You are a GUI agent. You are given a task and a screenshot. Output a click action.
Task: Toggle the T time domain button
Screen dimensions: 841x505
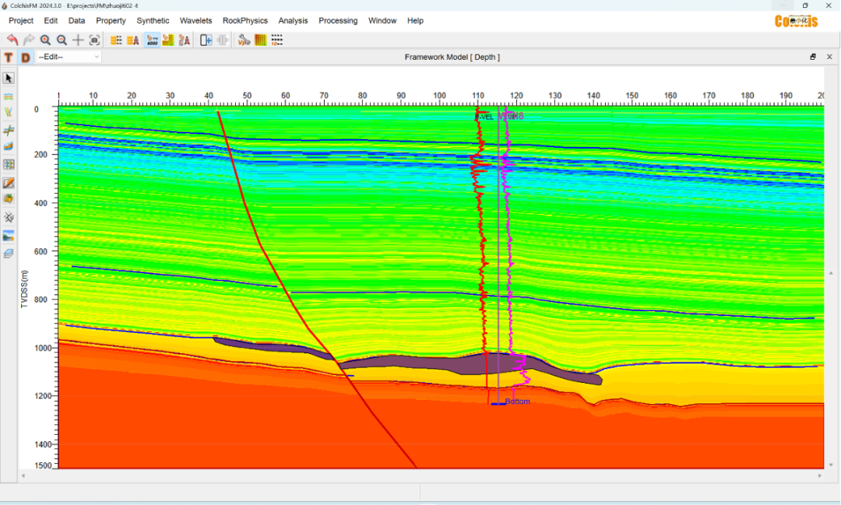9,58
